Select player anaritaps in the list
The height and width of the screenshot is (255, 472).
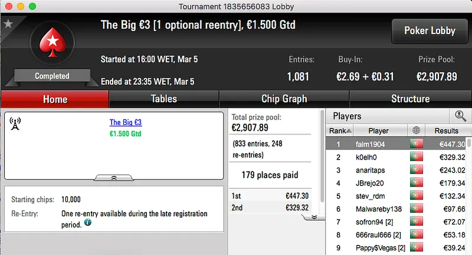coord(376,170)
